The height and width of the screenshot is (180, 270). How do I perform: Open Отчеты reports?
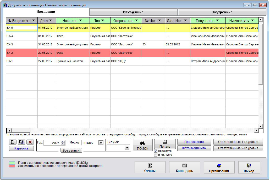(150, 167)
